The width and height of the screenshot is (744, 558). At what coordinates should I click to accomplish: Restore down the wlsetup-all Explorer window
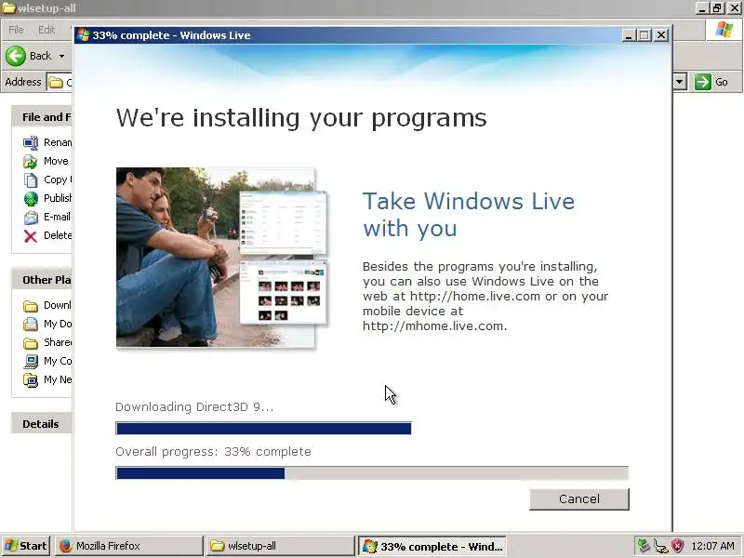click(716, 8)
